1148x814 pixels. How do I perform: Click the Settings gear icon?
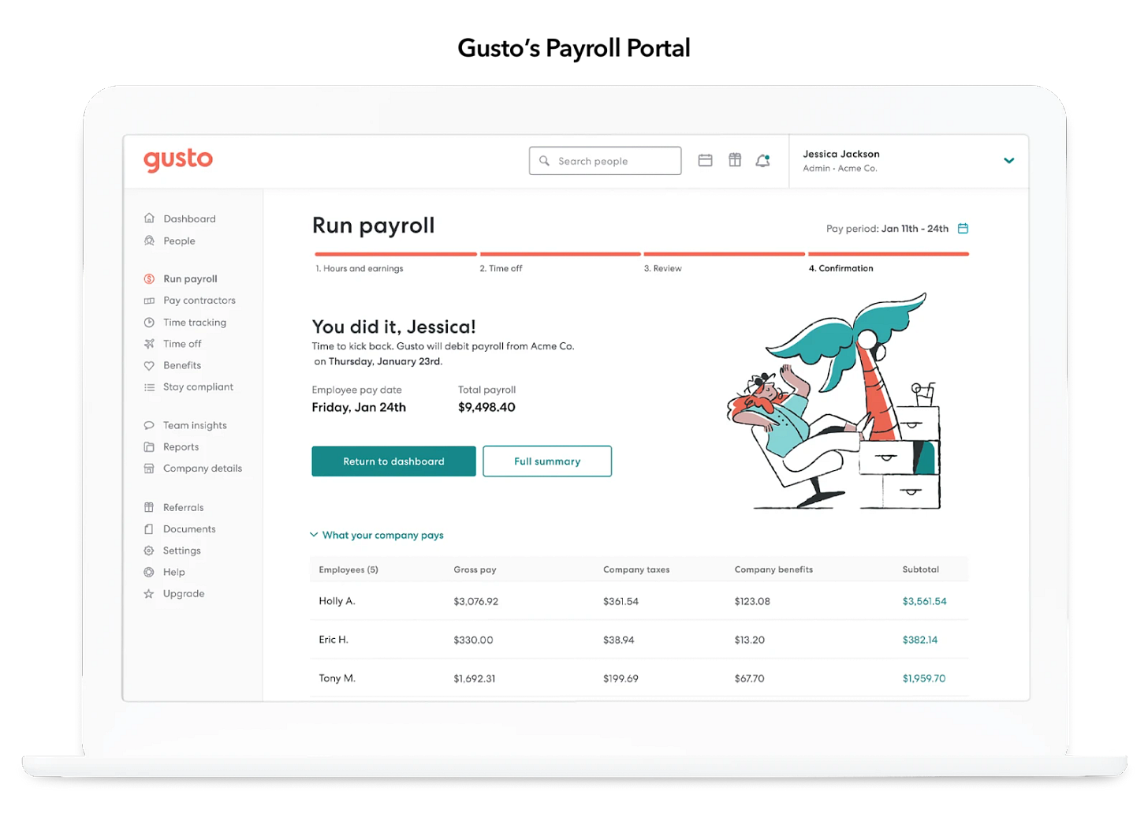tap(149, 551)
